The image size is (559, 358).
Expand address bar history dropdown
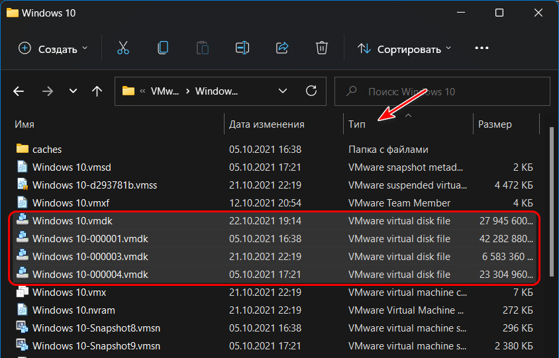point(283,91)
